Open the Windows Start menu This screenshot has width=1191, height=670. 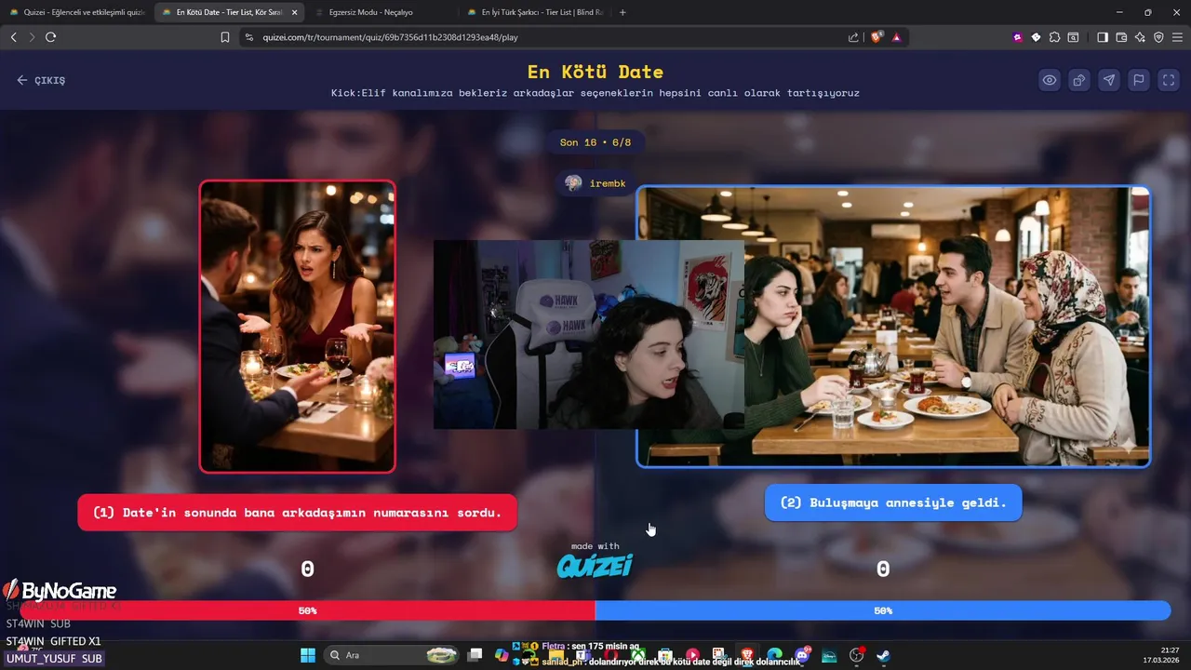[308, 655]
